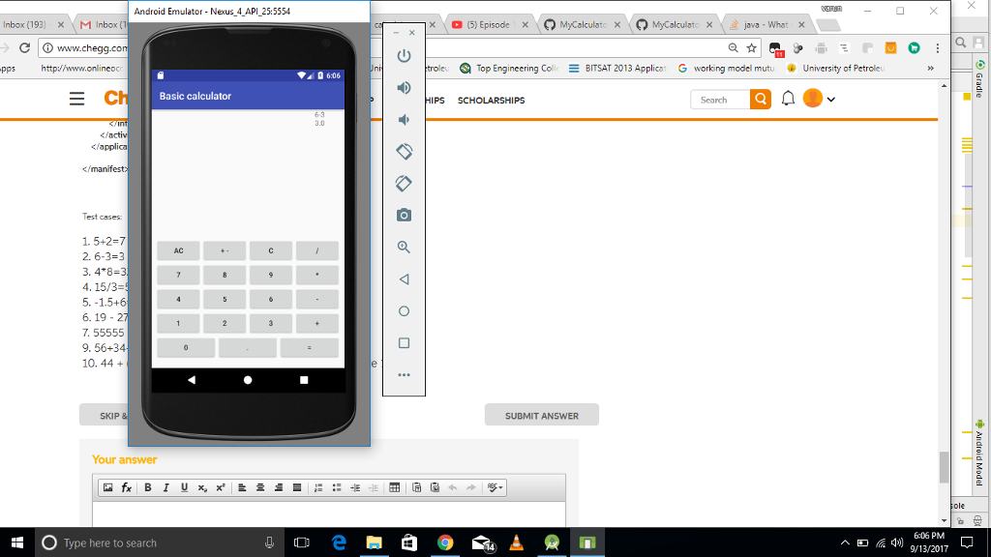Rotate emulator left icon
The height and width of the screenshot is (557, 991).
[404, 152]
